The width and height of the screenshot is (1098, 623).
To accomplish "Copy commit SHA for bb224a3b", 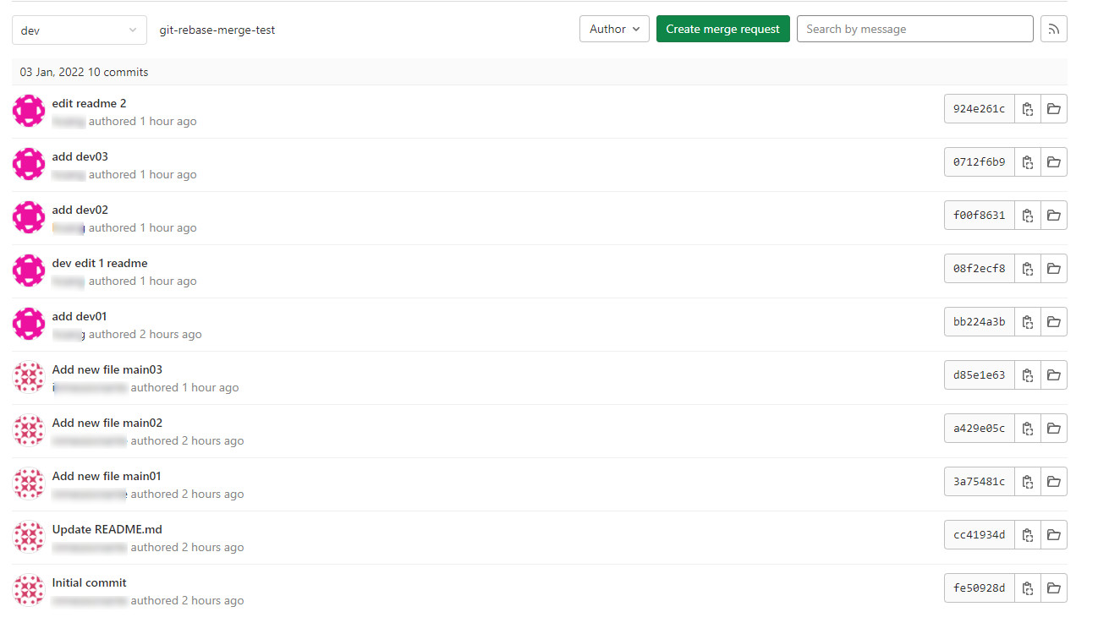I will (x=1028, y=322).
